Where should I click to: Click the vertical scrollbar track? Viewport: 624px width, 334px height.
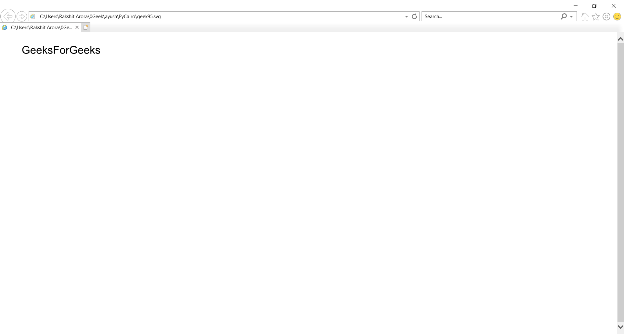[x=620, y=183]
